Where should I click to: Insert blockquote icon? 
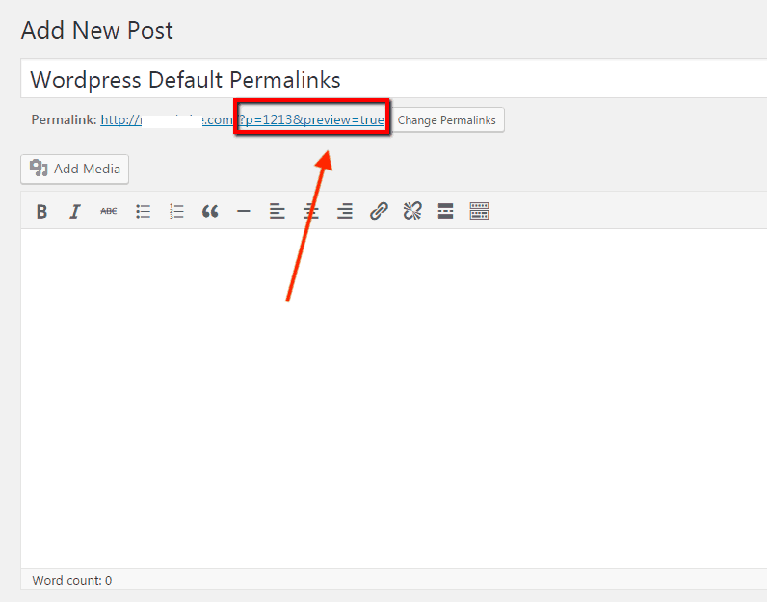(210, 211)
